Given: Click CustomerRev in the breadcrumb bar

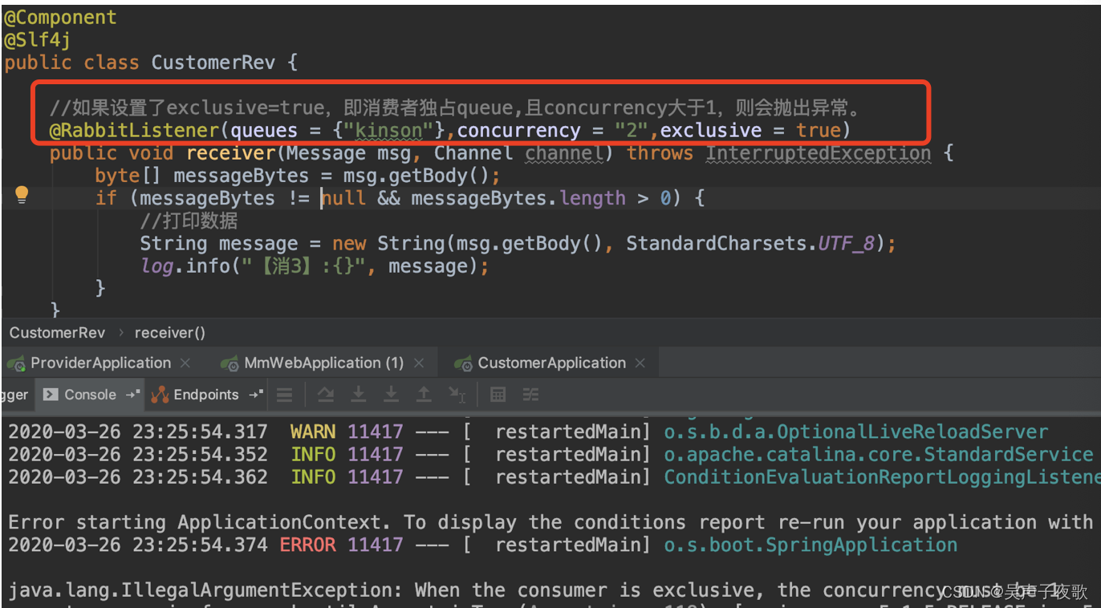Looking at the screenshot, I should point(56,332).
